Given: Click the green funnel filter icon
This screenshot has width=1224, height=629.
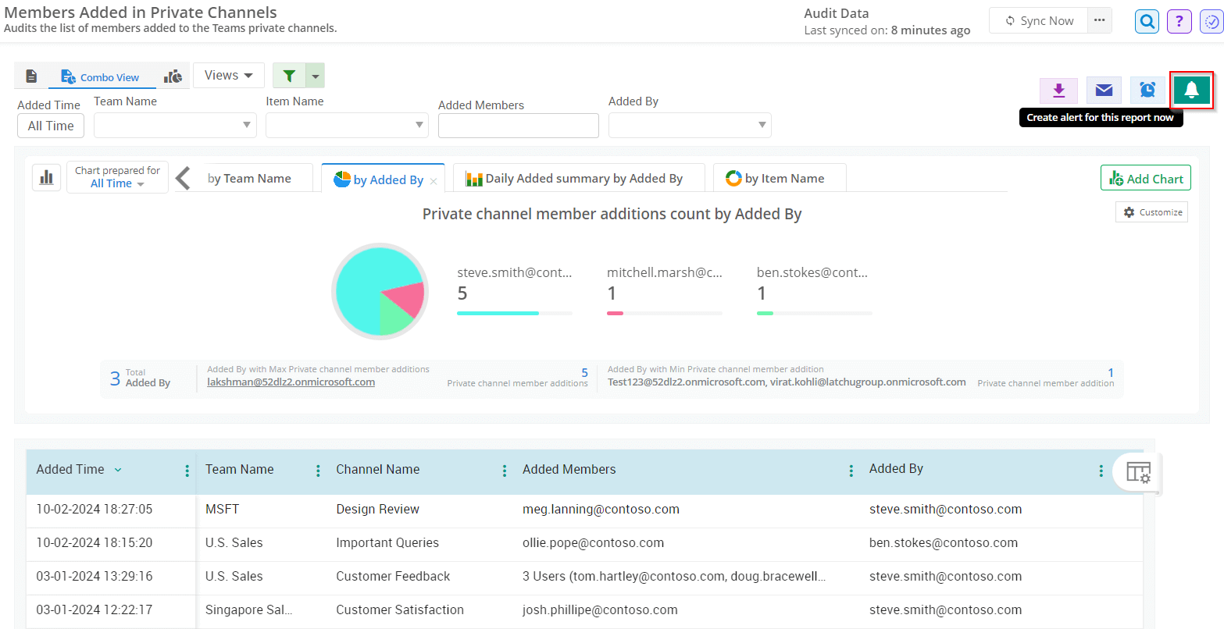Looking at the screenshot, I should pyautogui.click(x=289, y=76).
